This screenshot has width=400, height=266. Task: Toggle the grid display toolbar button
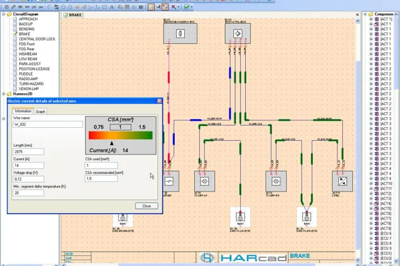151,7
